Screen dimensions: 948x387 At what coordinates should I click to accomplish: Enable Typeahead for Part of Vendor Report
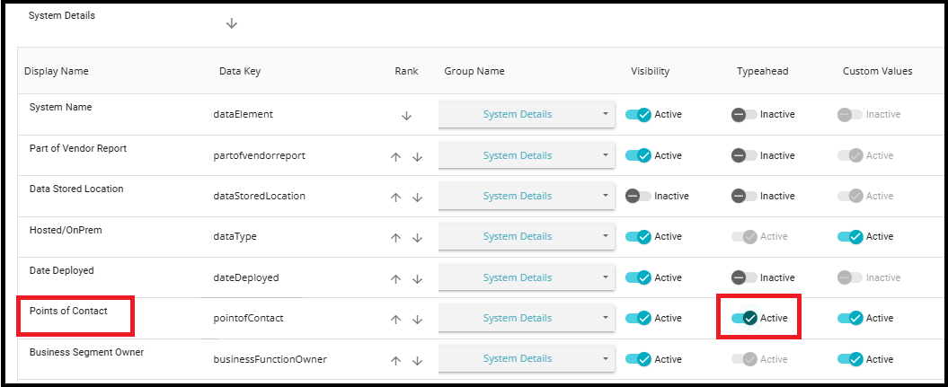(745, 155)
